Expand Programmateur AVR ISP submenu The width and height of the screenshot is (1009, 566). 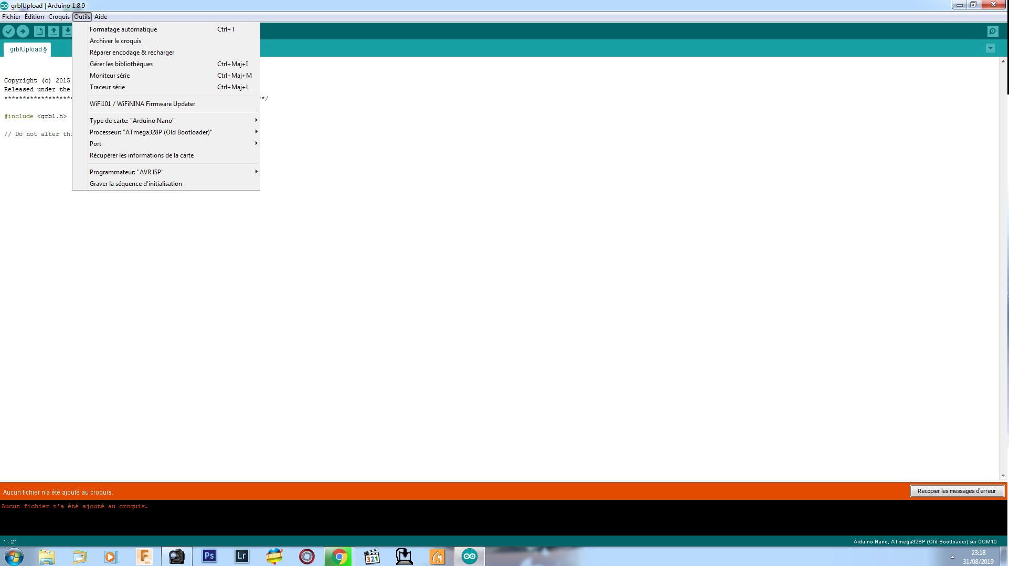166,172
